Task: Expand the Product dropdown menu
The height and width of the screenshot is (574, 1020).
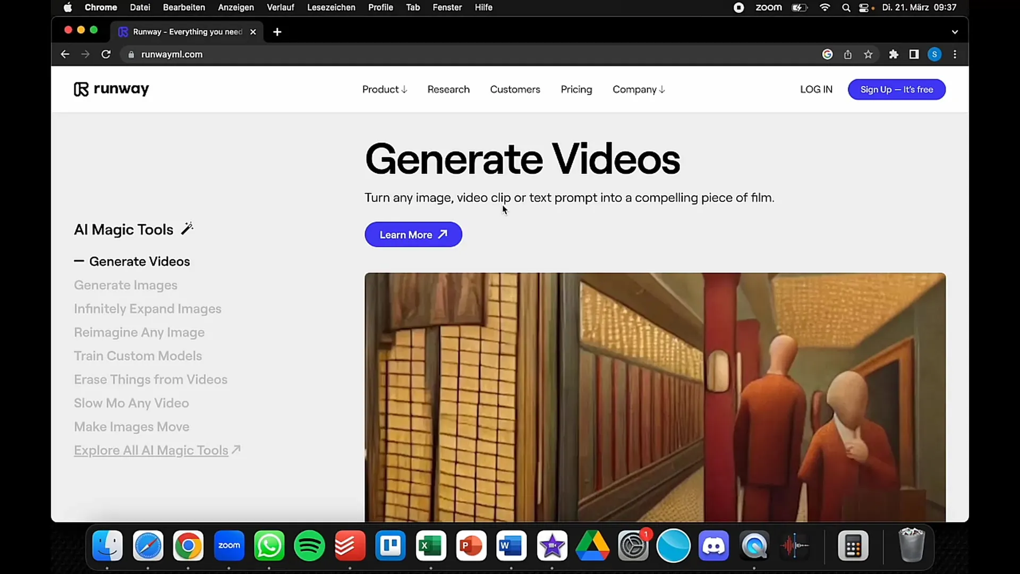Action: tap(385, 89)
